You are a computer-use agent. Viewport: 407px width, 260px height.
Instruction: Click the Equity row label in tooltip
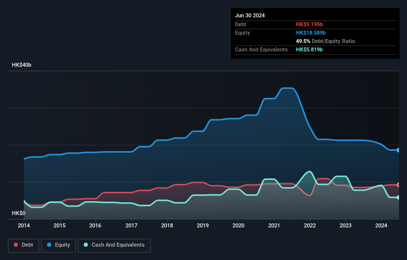point(242,33)
